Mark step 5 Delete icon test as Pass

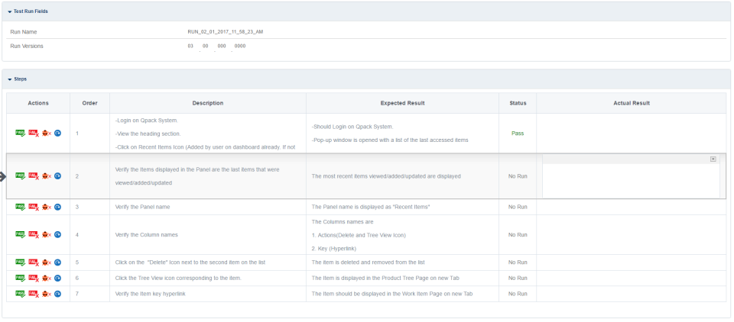(x=20, y=262)
